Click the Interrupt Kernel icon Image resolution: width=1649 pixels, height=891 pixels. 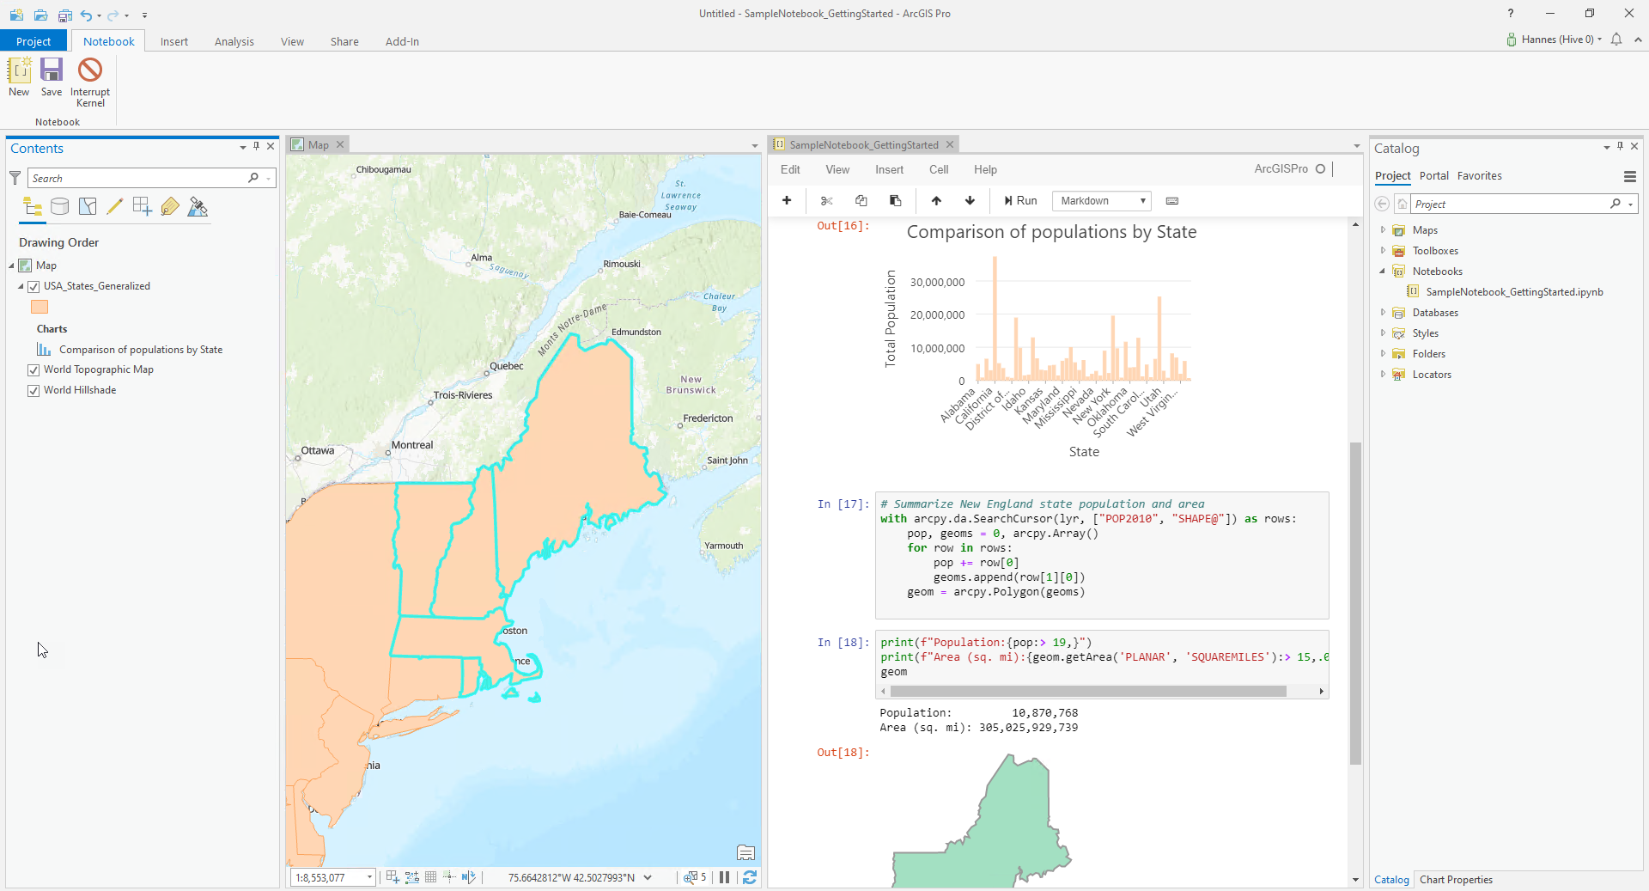90,70
